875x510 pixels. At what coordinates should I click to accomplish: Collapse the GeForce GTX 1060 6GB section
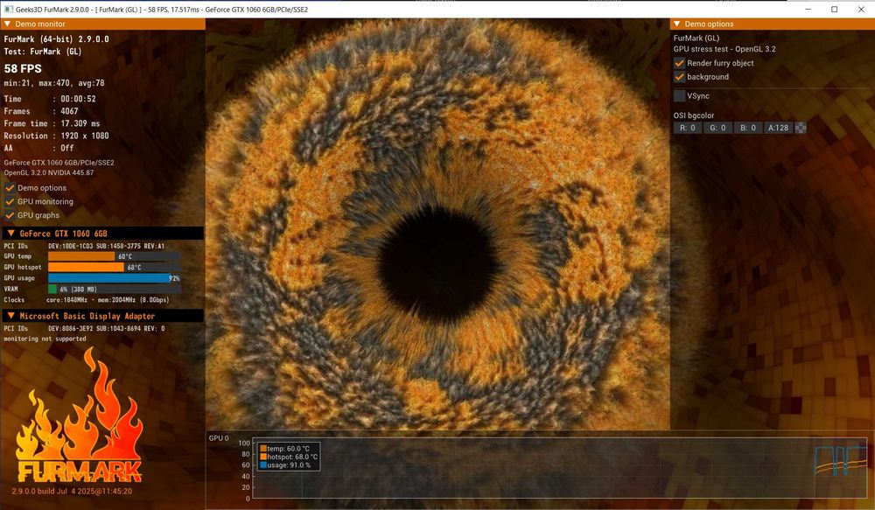coord(10,234)
